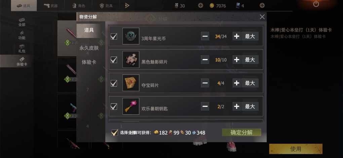Decrease 黑色魅影碎片 quantity with minus button
This screenshot has height=158, width=343.
(x=205, y=60)
